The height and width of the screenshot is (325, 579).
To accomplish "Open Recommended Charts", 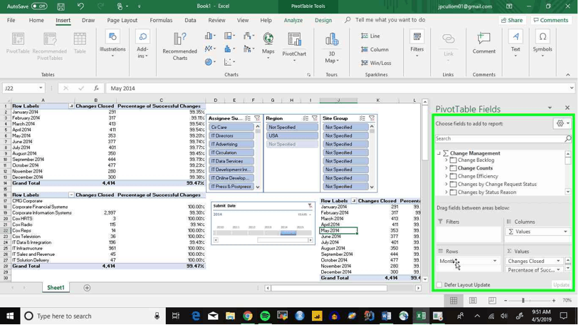I will [180, 46].
